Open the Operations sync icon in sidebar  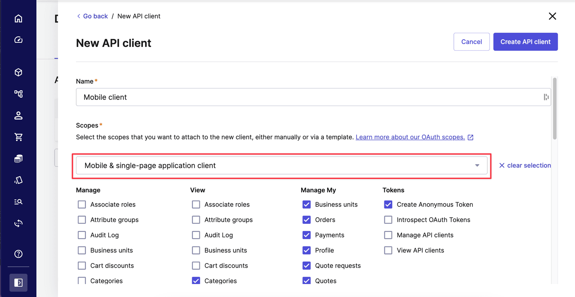click(18, 223)
